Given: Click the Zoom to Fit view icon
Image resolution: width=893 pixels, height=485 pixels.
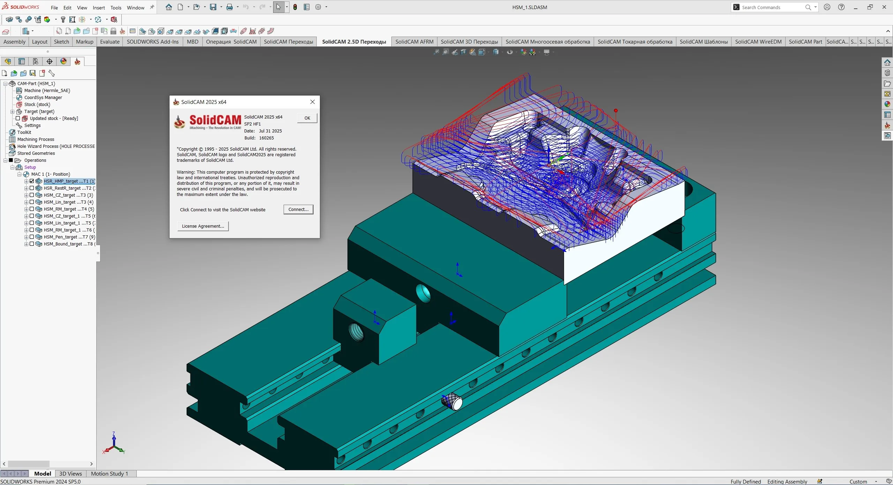Looking at the screenshot, I should coord(436,52).
